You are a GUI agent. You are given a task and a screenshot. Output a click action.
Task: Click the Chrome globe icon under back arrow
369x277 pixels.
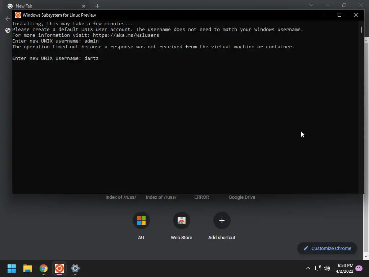coord(8,30)
